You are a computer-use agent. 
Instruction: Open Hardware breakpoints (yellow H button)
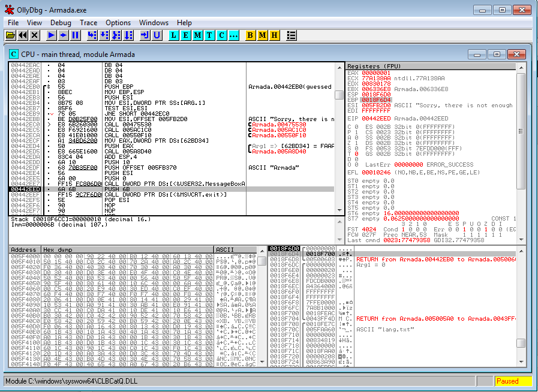coord(274,35)
